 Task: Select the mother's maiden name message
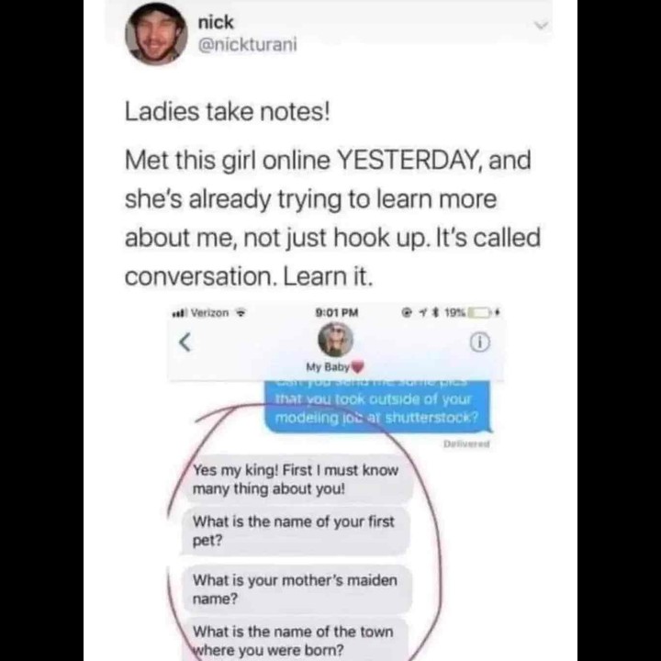[297, 588]
